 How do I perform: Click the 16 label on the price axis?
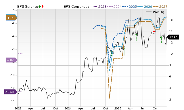point(171,20)
